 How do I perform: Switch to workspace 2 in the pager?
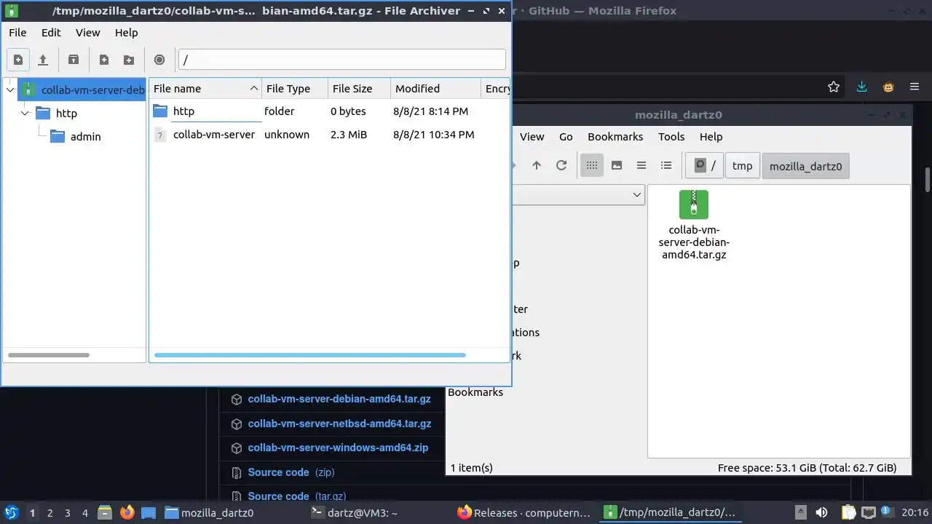click(x=50, y=513)
